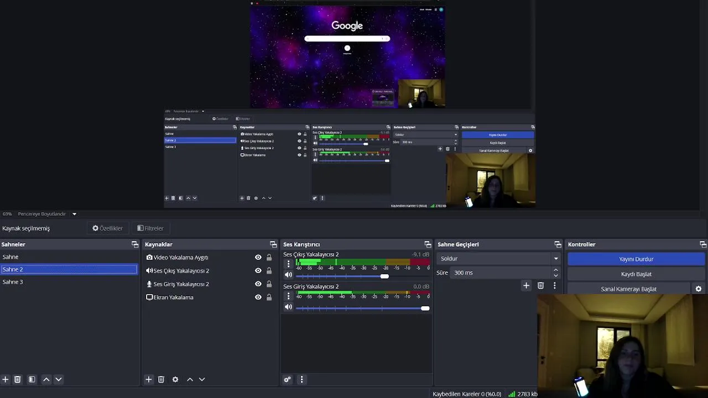708x398 pixels.
Task: Open Filtreler for the source
Action: 150,228
